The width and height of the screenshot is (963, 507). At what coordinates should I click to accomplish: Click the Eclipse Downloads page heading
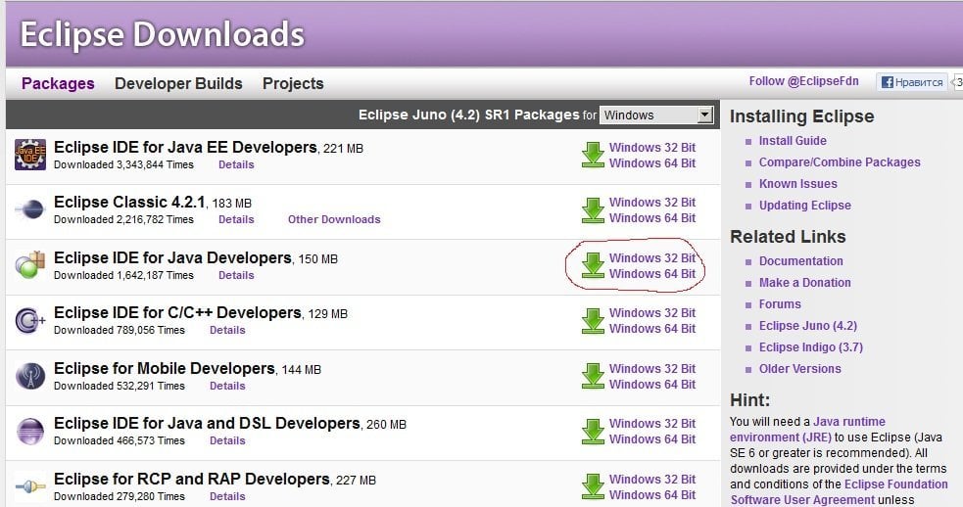coord(163,34)
